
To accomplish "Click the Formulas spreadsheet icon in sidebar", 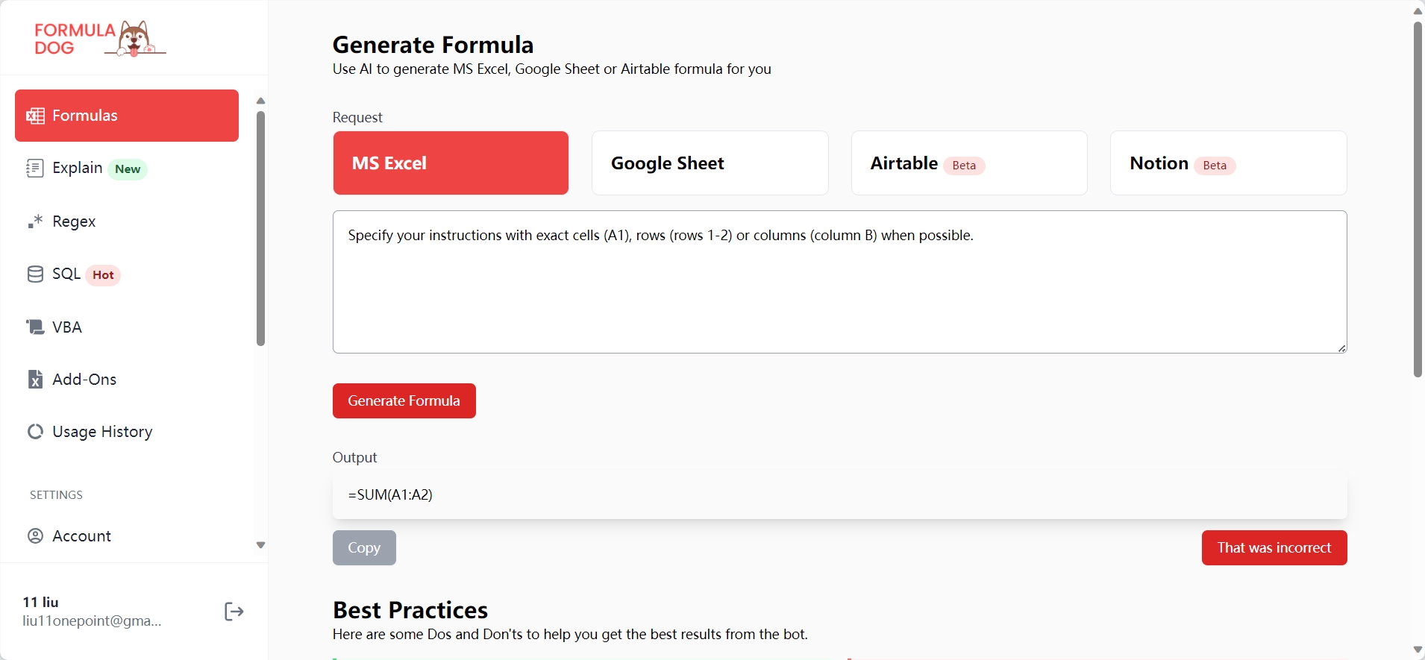I will pyautogui.click(x=35, y=116).
